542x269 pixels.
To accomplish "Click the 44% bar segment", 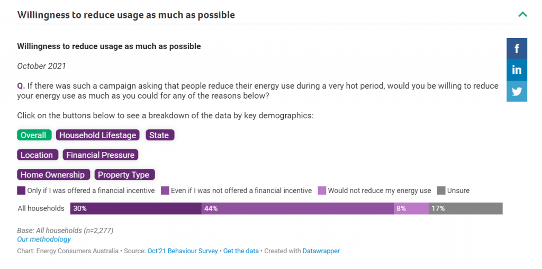I will pyautogui.click(x=297, y=208).
